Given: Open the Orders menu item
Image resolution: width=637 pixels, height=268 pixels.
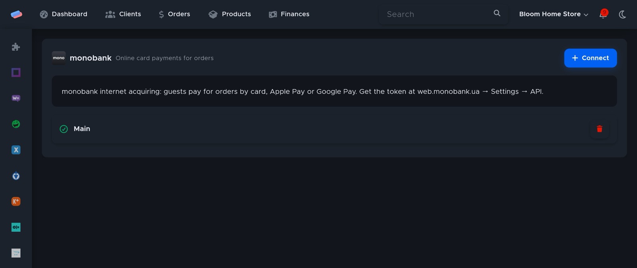Looking at the screenshot, I should coord(174,14).
